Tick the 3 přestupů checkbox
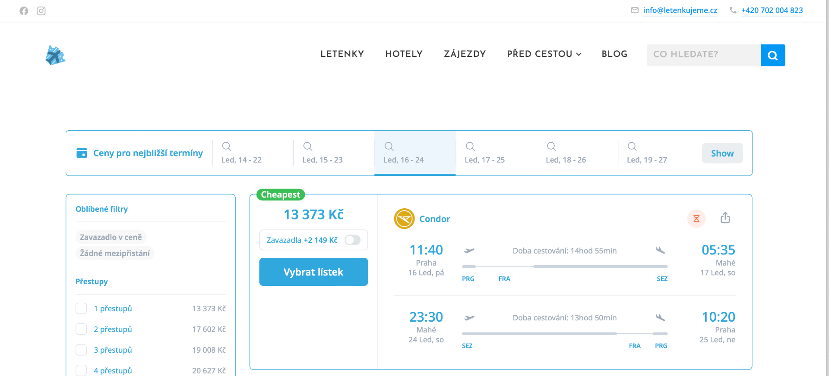Screen dimensions: 829x376 tap(81, 350)
